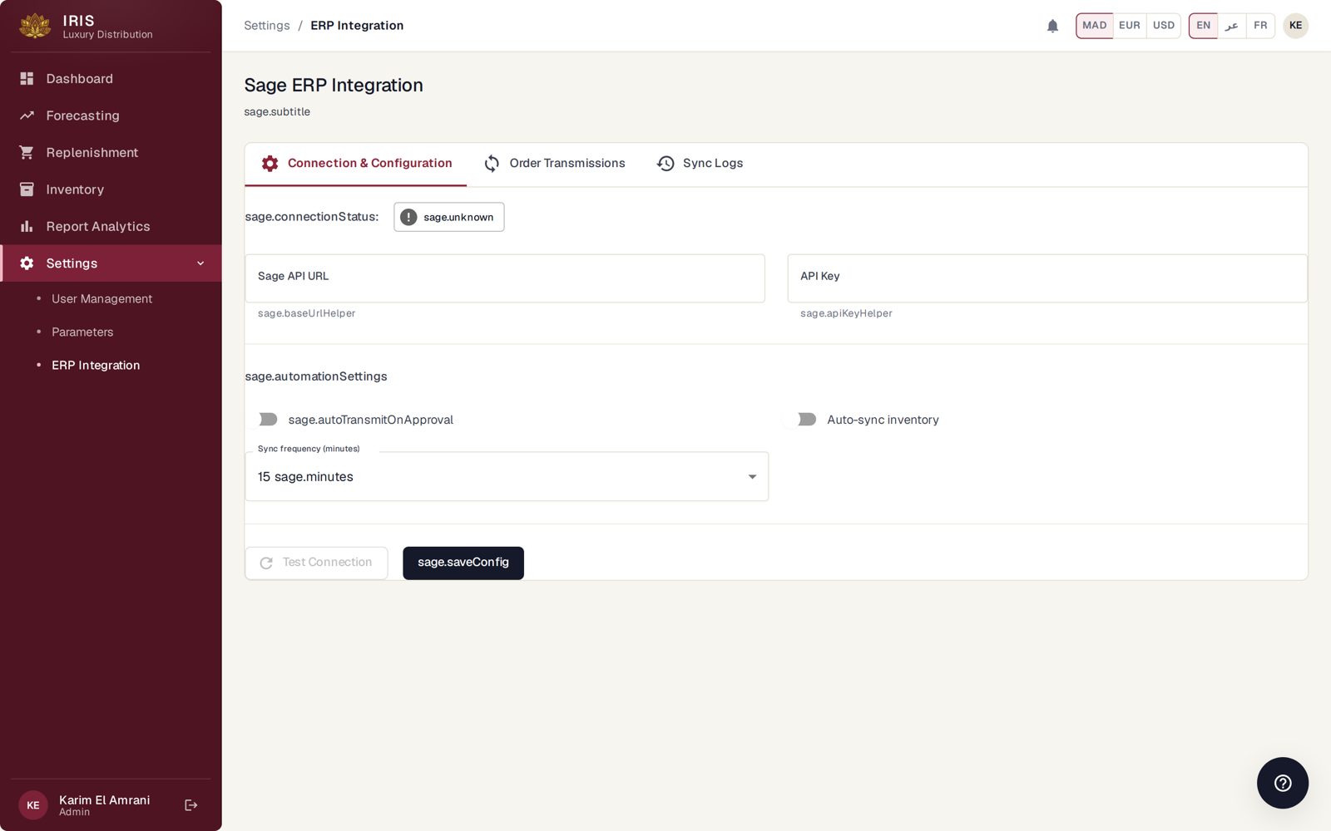Select EUR currency
Image resolution: width=1331 pixels, height=831 pixels.
click(1130, 26)
